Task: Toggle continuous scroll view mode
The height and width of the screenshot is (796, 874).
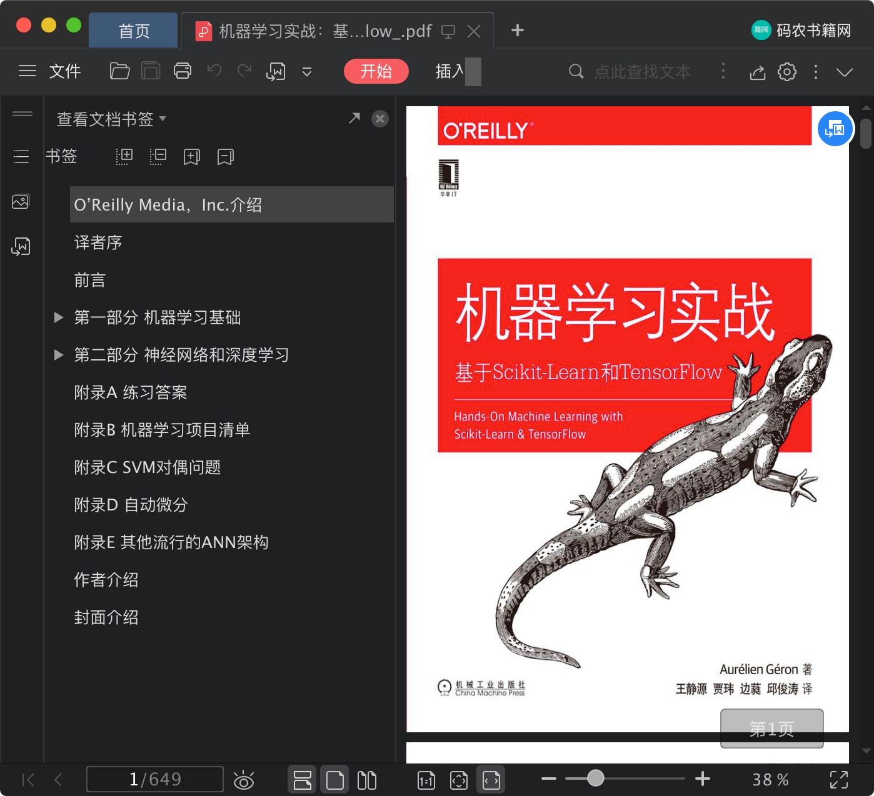Action: 303,780
